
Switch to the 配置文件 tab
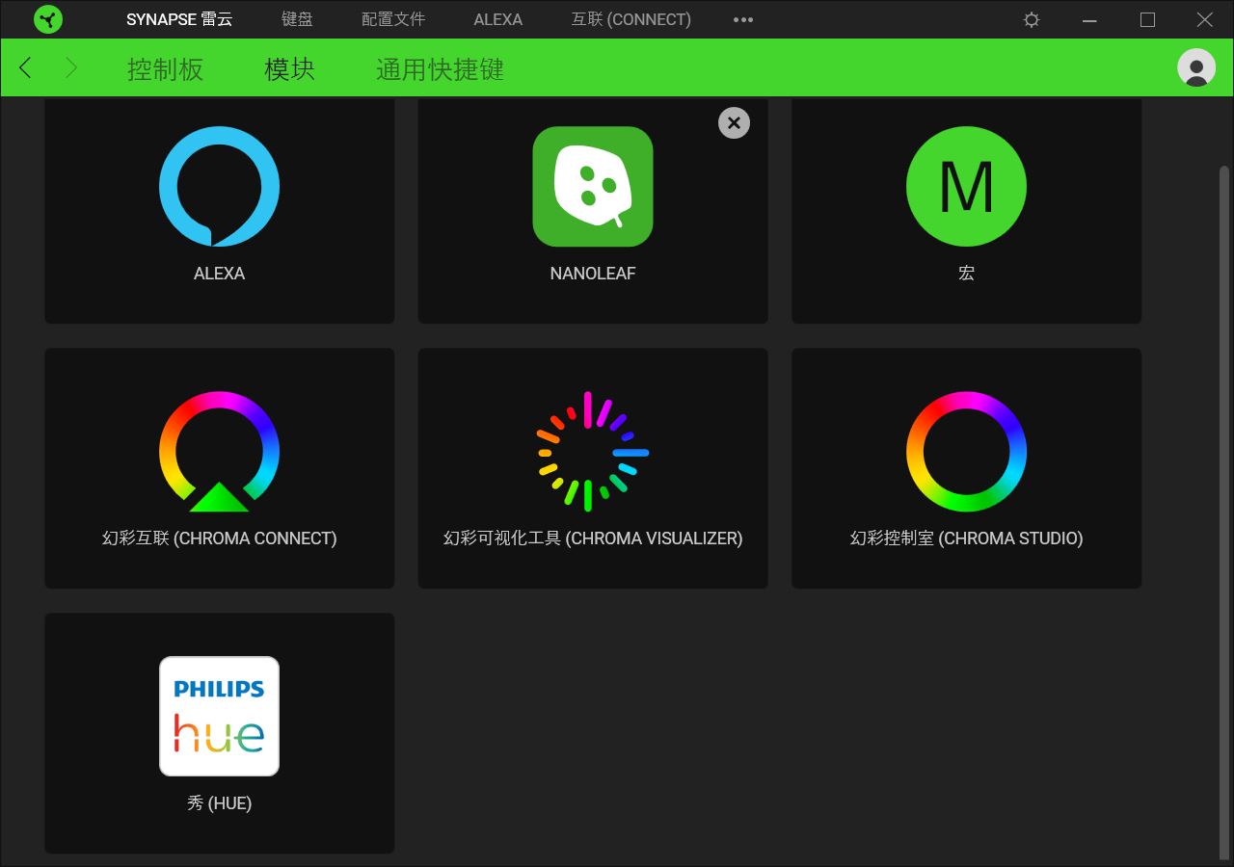[393, 19]
